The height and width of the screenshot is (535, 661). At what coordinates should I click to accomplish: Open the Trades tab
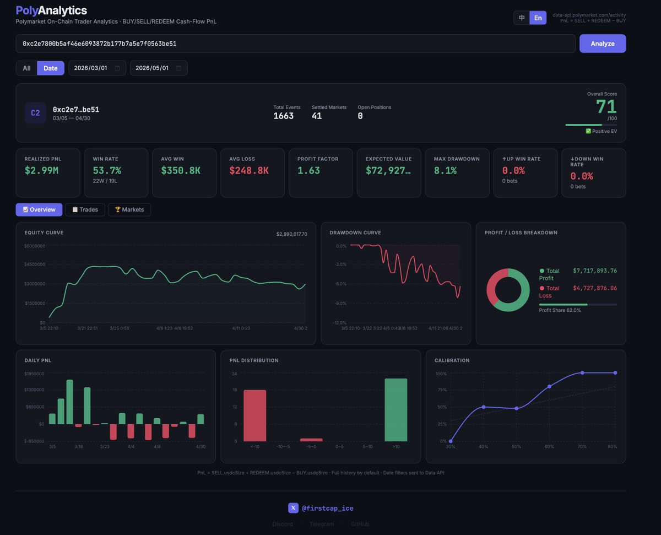(x=85, y=209)
